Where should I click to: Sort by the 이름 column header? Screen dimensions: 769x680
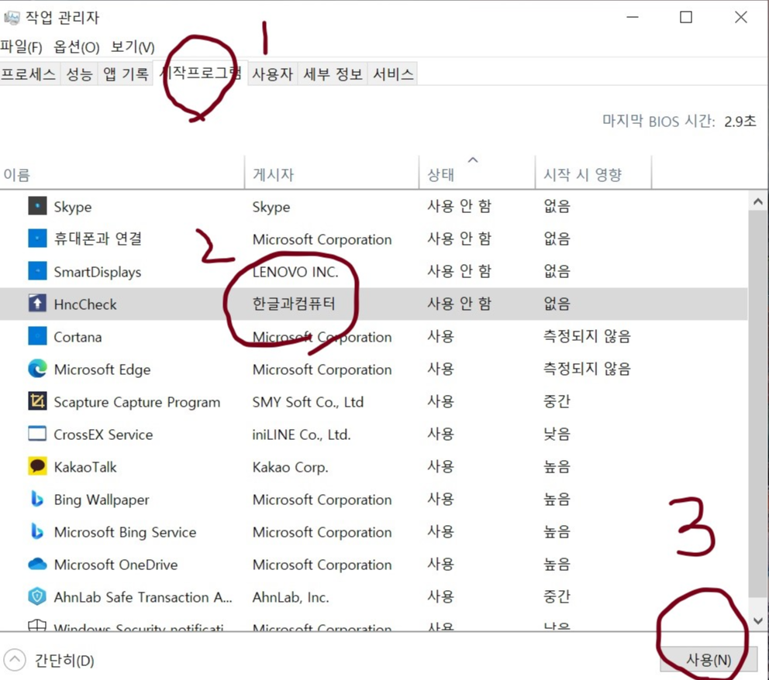point(122,174)
